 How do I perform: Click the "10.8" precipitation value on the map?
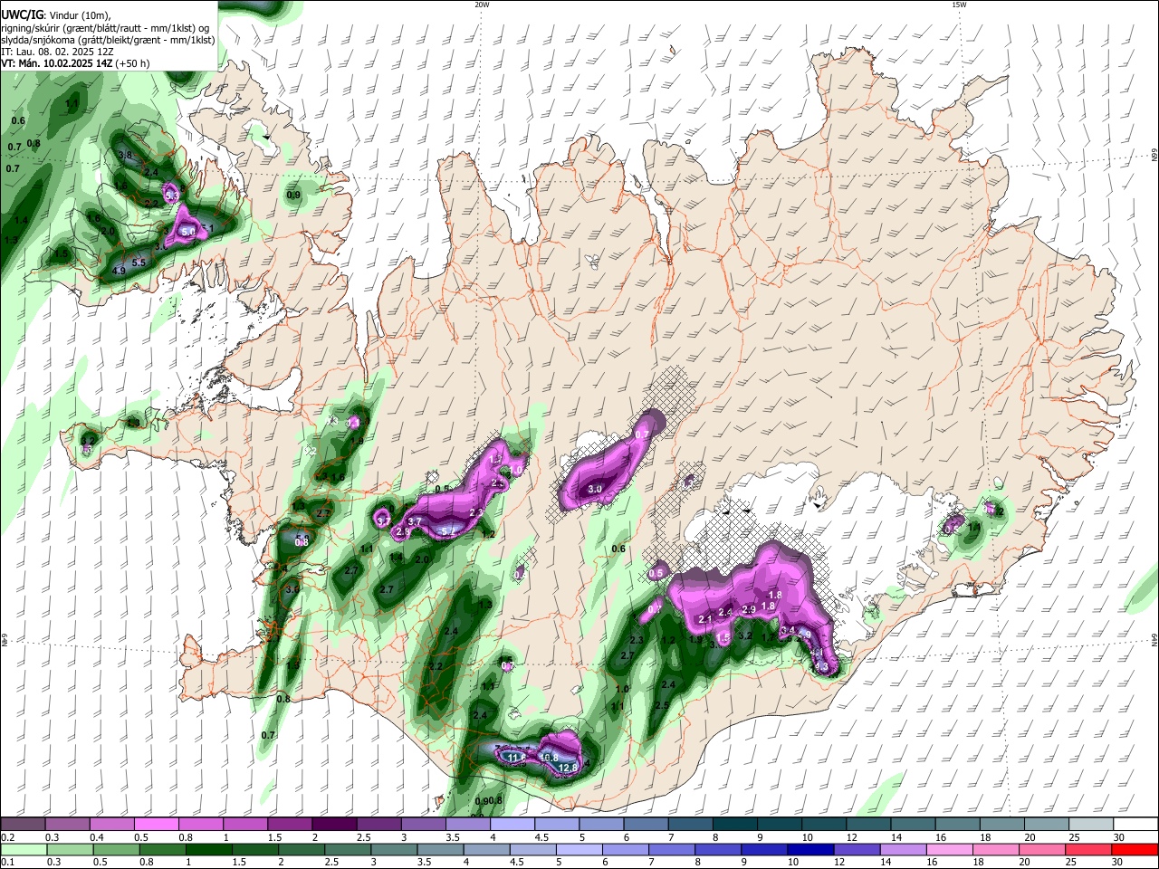pyautogui.click(x=549, y=757)
